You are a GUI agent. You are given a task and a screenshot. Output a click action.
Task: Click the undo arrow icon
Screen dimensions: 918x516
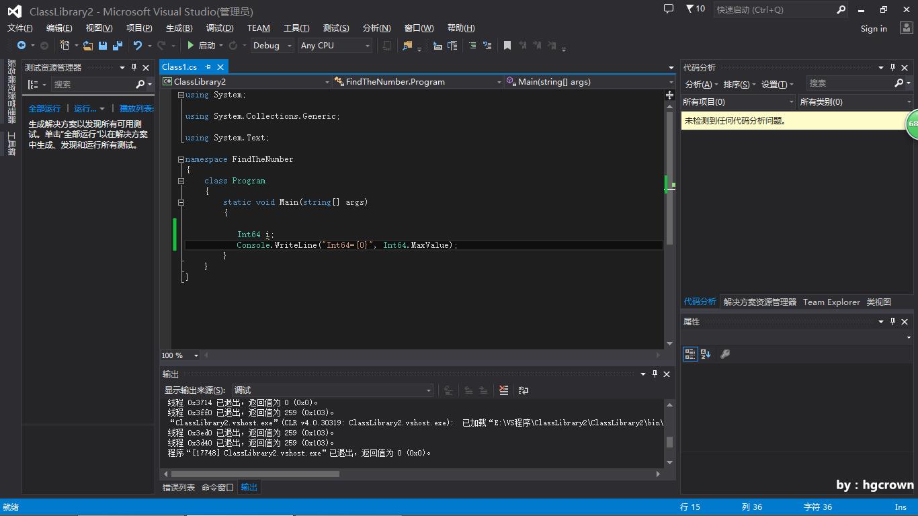(x=138, y=45)
